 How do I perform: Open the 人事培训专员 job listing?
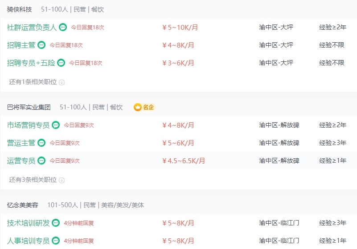pyautogui.click(x=28, y=241)
